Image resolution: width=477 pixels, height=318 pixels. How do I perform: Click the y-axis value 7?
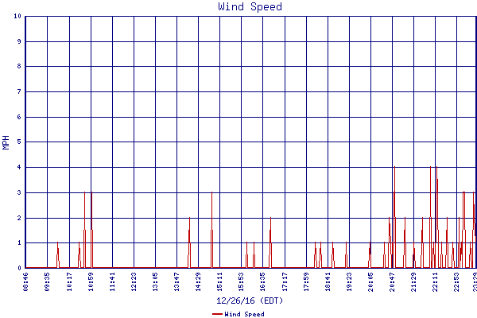(19, 91)
